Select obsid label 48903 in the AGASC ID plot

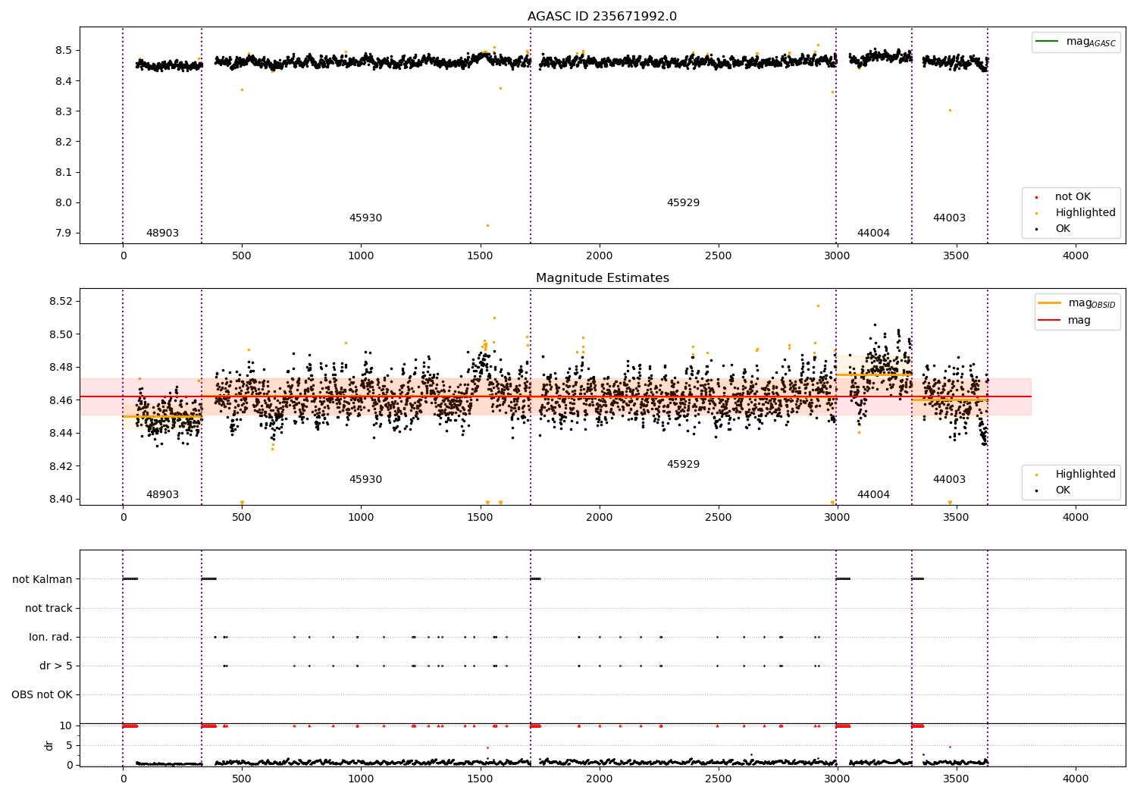coord(162,233)
